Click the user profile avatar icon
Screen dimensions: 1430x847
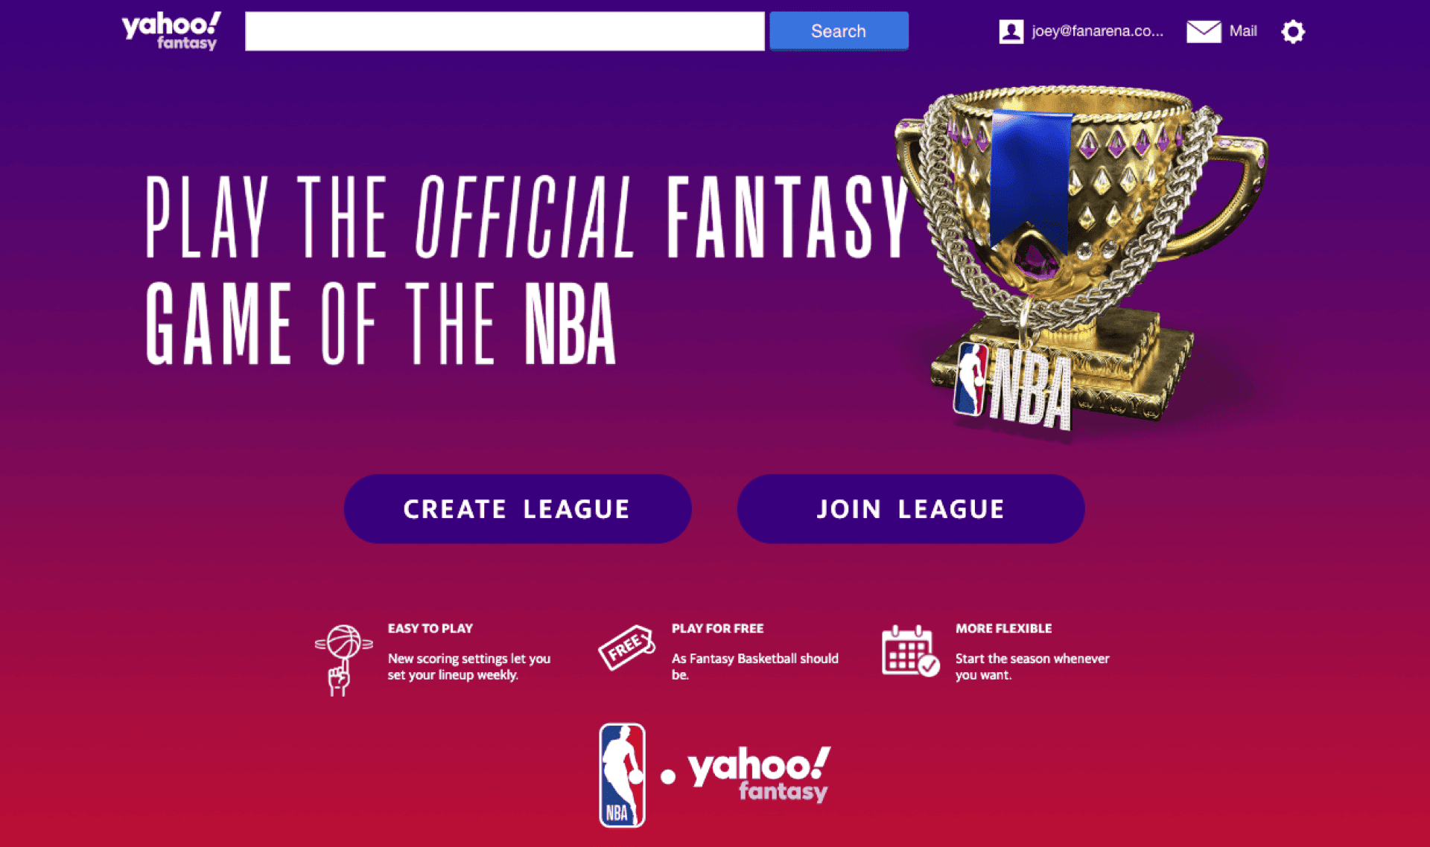tap(1011, 31)
